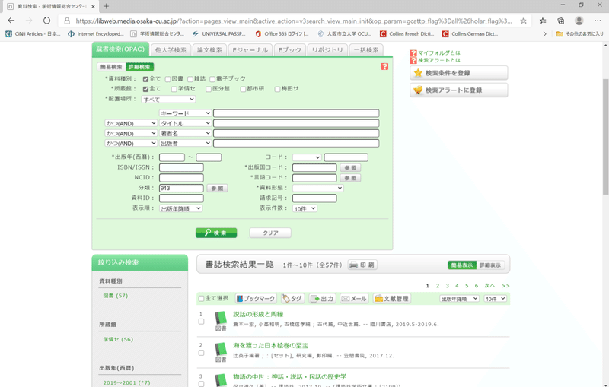Open a new browser tab

point(106,6)
